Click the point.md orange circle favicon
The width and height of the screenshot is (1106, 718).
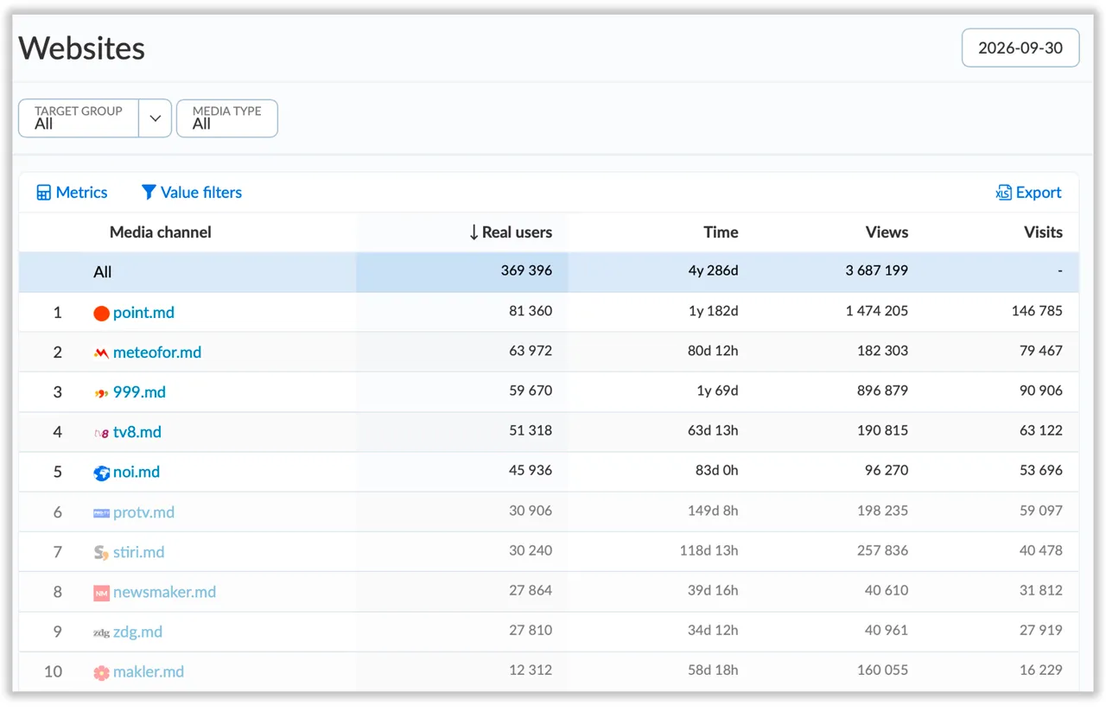click(x=101, y=313)
